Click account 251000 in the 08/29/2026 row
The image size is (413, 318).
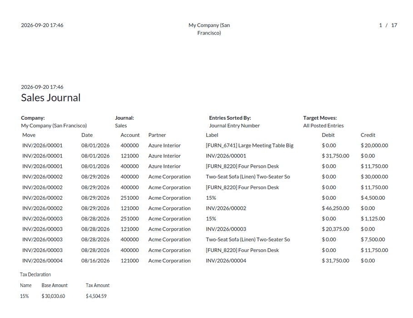129,198
